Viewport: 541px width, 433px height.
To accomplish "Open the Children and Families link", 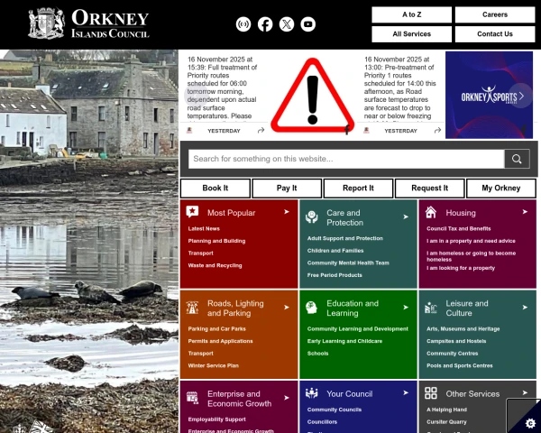I will pyautogui.click(x=335, y=251).
